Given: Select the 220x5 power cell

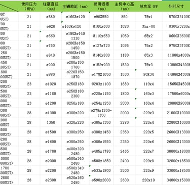Looking at the screenshot, I should click(x=148, y=132).
